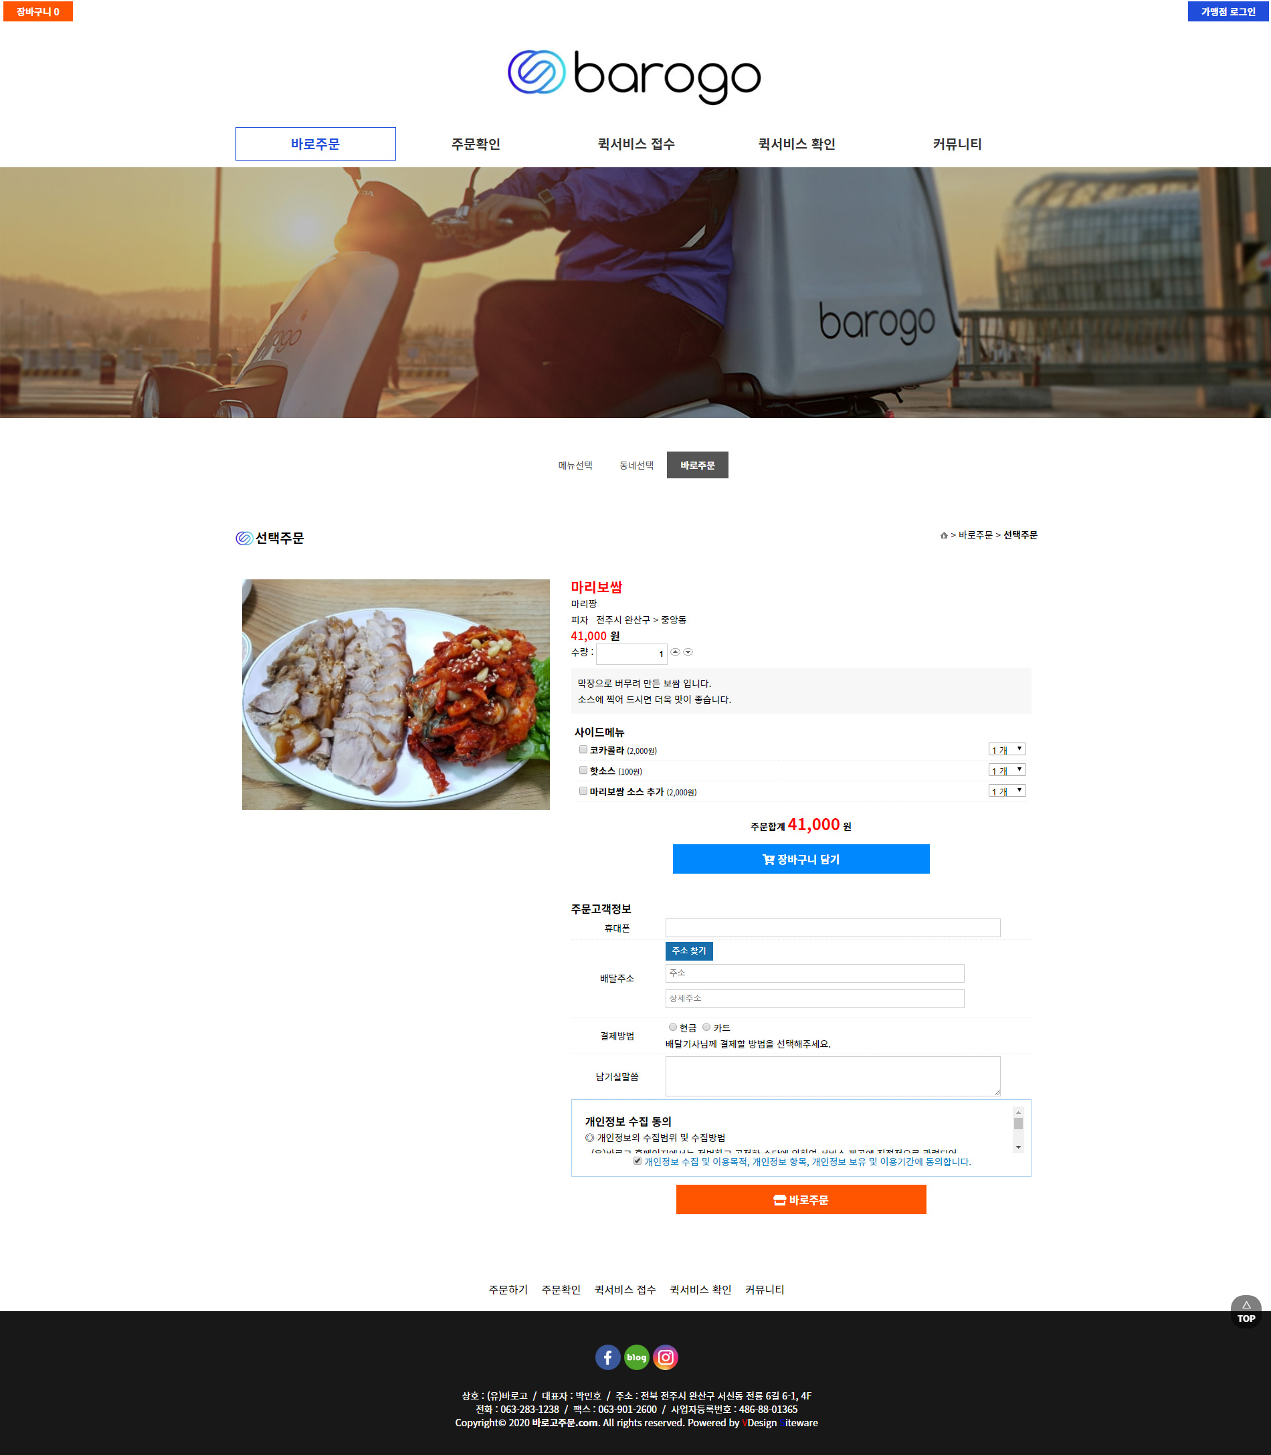Open the 바로주문 main menu

(316, 144)
